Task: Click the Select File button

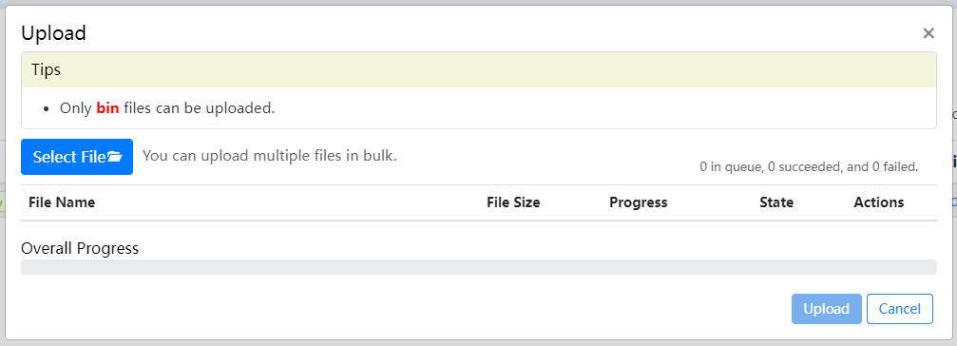Action: pyautogui.click(x=77, y=157)
